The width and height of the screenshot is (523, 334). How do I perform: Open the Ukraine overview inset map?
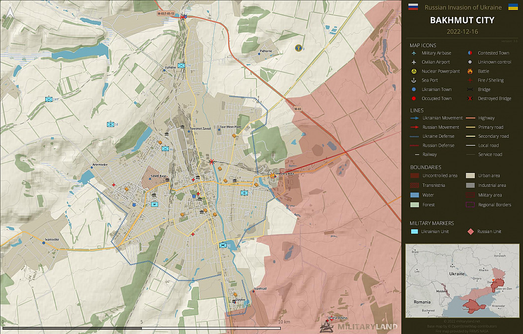(462, 280)
